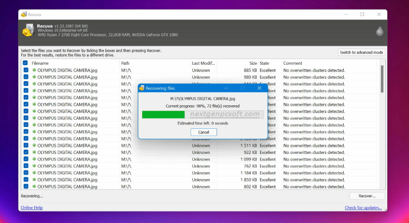Open the Online Help link
The image size is (409, 223).
31,208
